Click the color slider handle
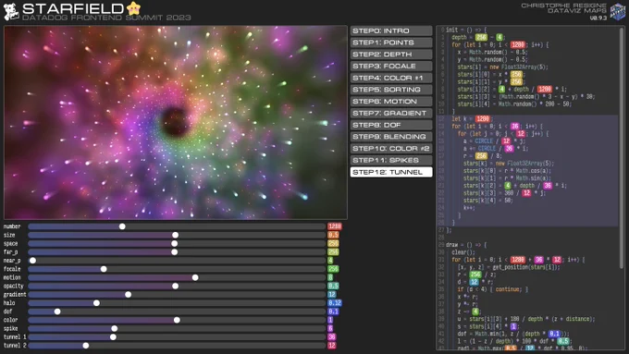The height and width of the screenshot is (354, 629). (x=177, y=320)
